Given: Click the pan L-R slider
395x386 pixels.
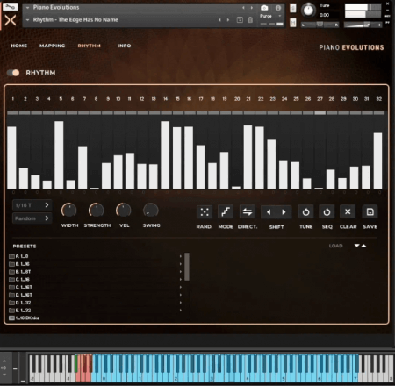Looking at the screenshot, I should [x=320, y=25].
